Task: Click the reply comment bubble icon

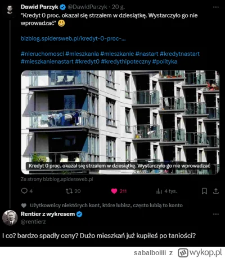Action: pyautogui.click(x=24, y=191)
